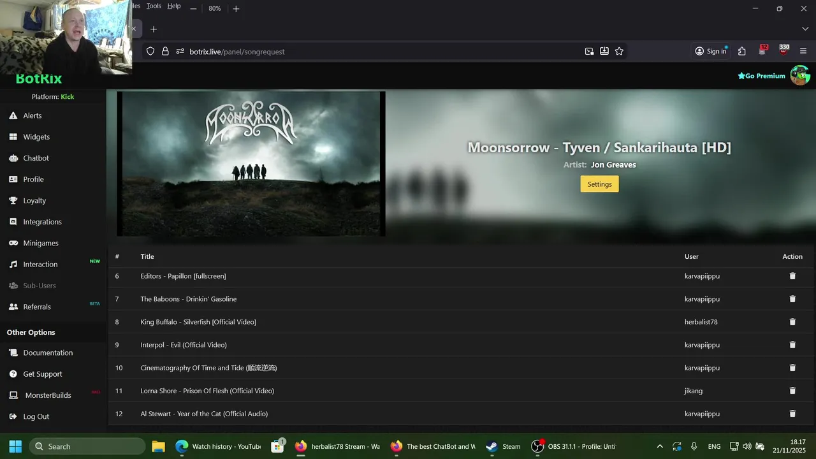
Task: Zoom in with the plus button
Action: tap(236, 8)
